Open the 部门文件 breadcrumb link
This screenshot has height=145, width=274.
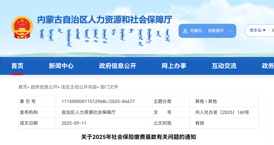coord(109,87)
